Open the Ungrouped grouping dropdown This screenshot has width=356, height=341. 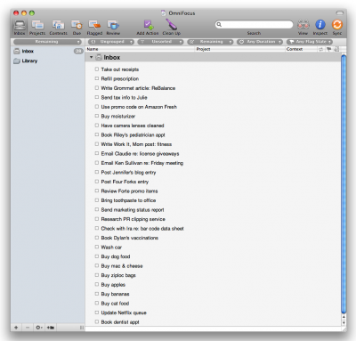pos(111,42)
